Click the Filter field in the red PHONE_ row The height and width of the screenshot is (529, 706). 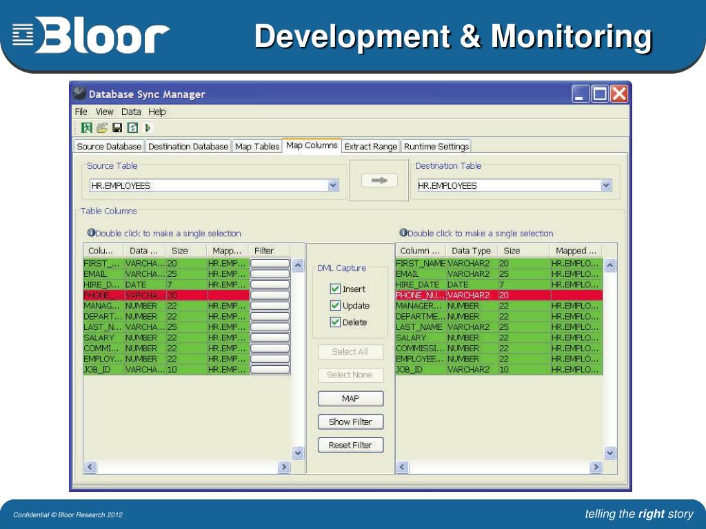(270, 295)
